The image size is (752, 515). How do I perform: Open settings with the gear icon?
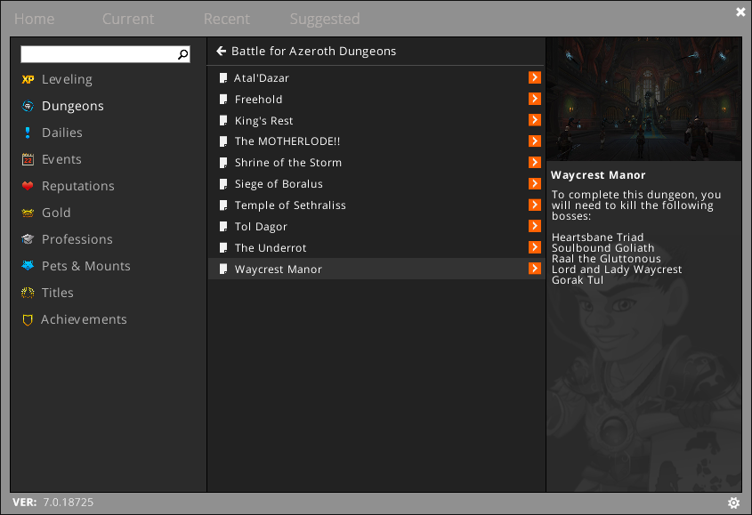coord(734,503)
